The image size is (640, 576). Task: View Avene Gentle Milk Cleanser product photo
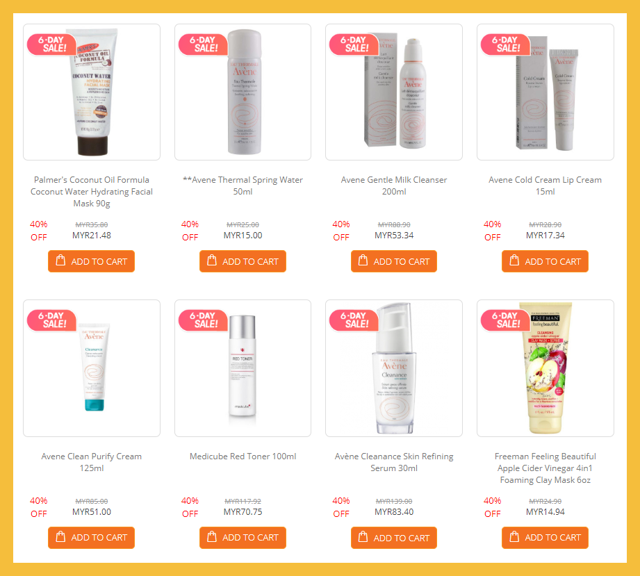(x=394, y=92)
